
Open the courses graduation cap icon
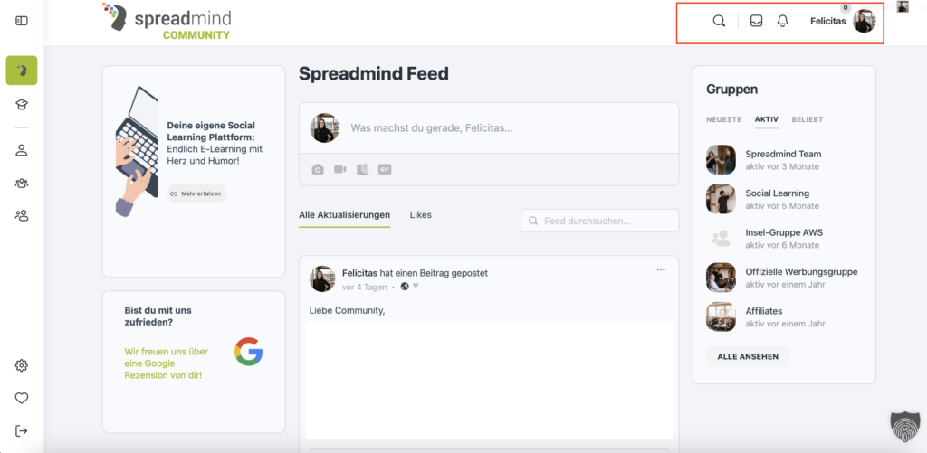point(22,105)
